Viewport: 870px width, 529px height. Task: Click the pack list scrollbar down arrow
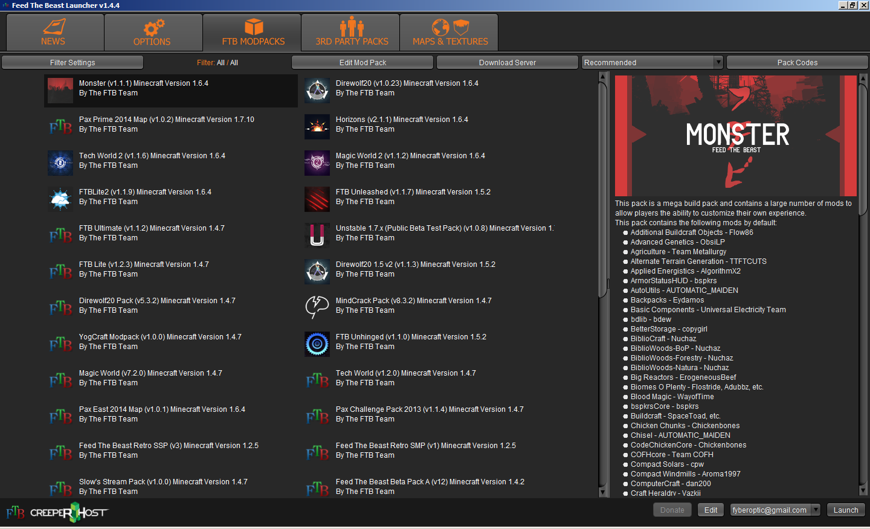click(602, 492)
